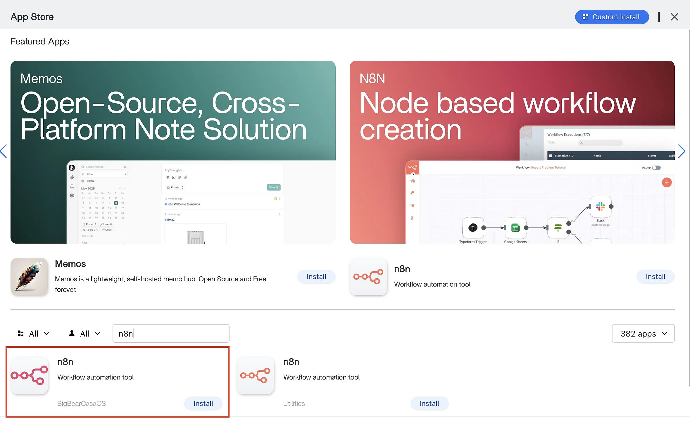Click the grid icon in Custom Install

(585, 17)
